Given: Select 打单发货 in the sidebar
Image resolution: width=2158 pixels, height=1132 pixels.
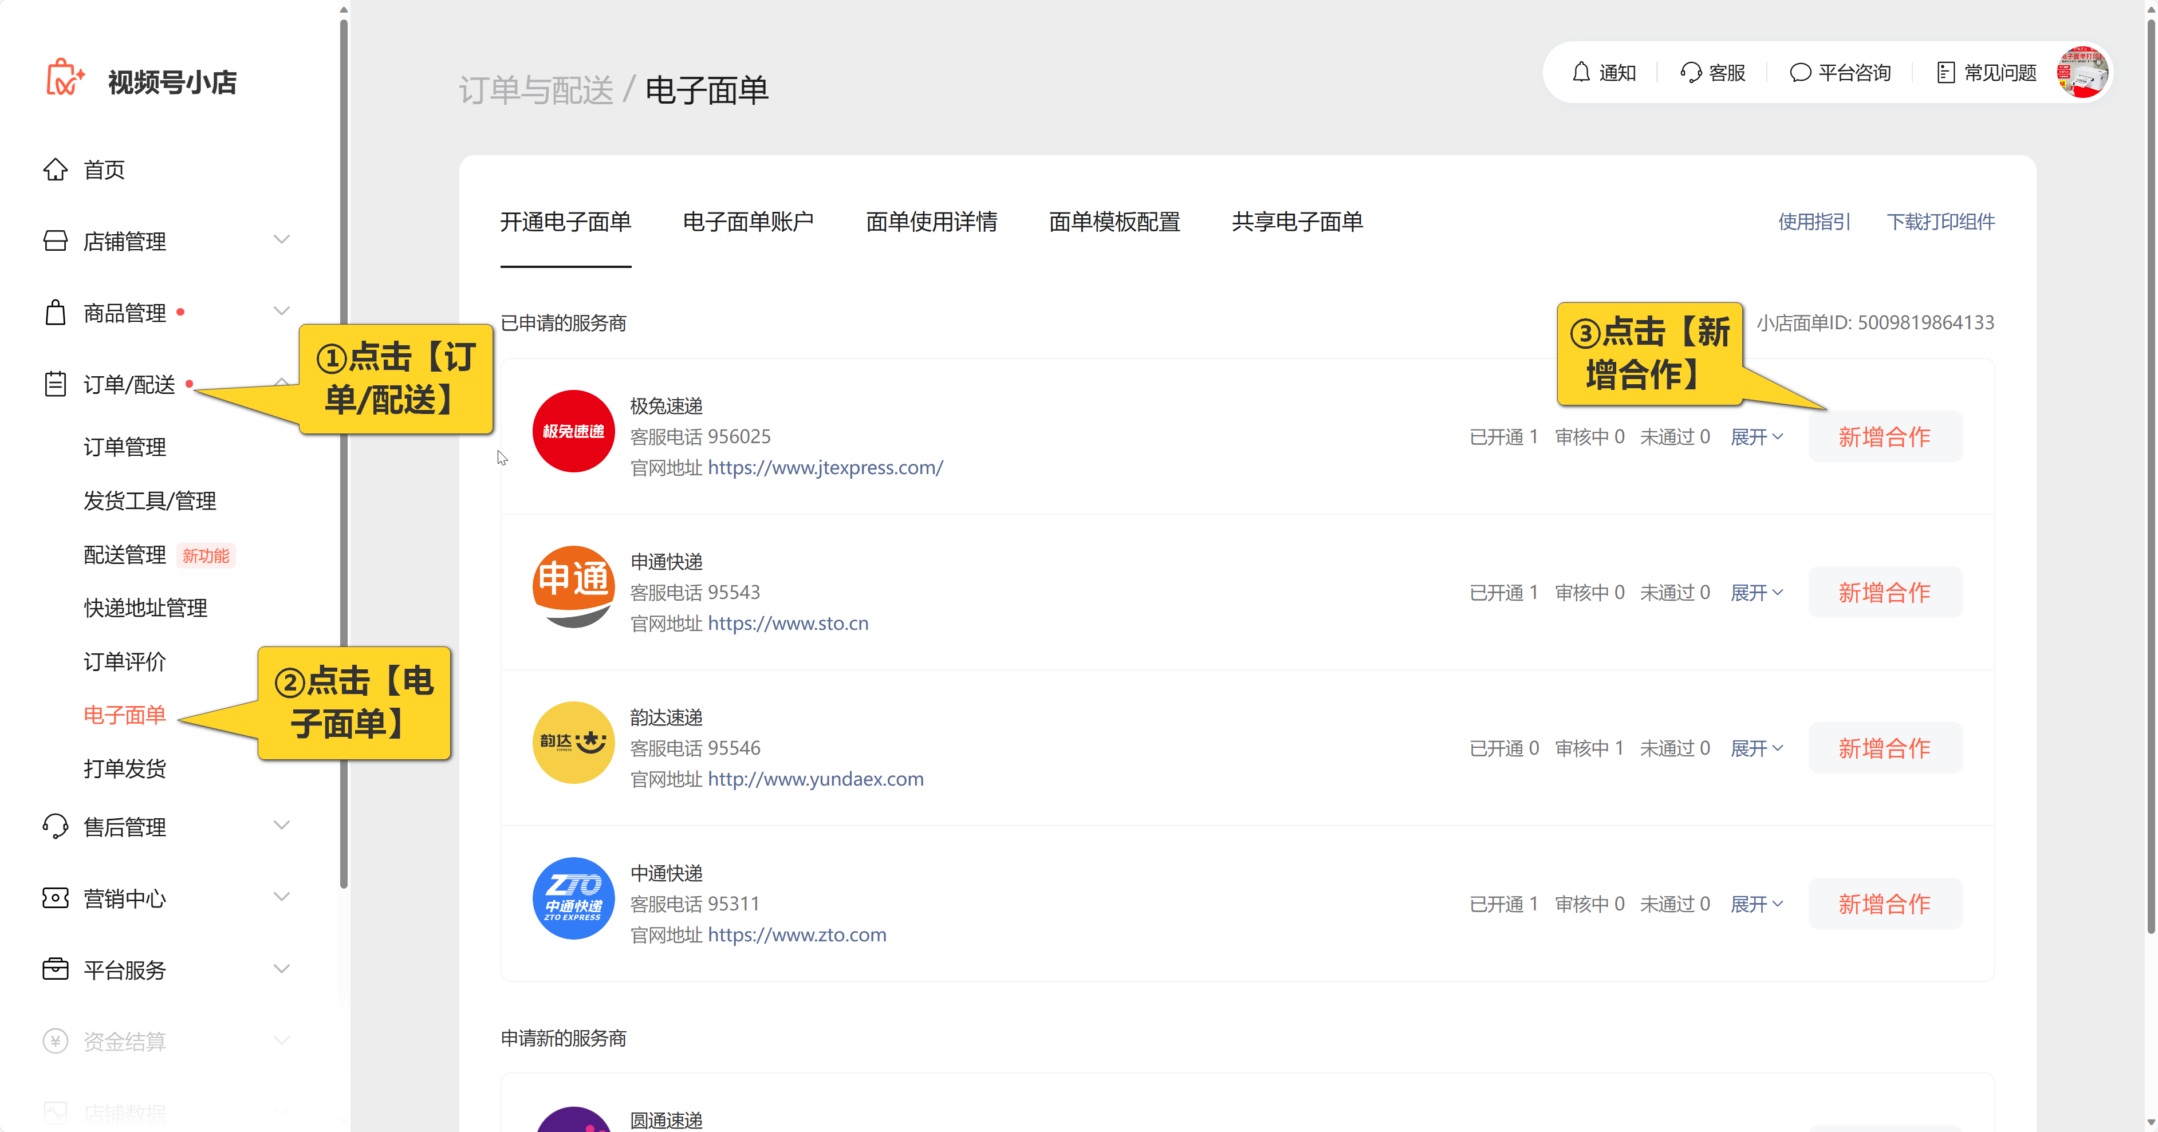Looking at the screenshot, I should coord(125,768).
